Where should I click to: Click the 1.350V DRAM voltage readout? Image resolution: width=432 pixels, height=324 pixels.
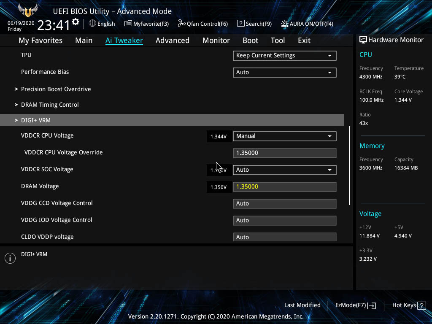tap(219, 187)
